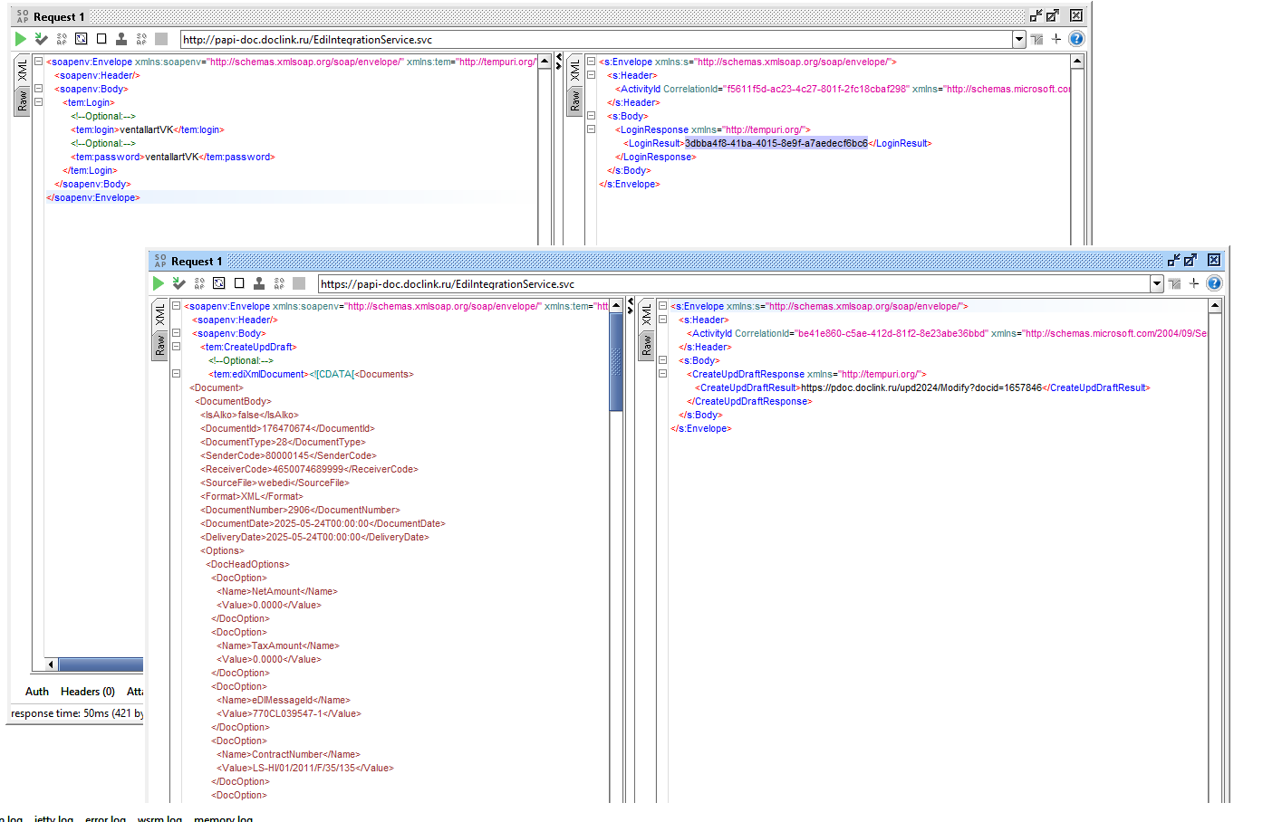
Task: Add new endpoint plus icon in back window
Action: click(1056, 39)
